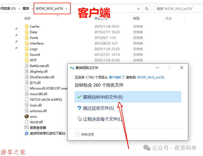
Task: Expand the chevron after WOW_WLK_znCN breadcrumb
Action: click(x=66, y=9)
